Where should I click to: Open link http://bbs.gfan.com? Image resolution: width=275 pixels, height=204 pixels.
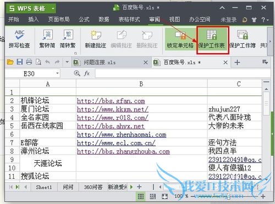(x=111, y=101)
